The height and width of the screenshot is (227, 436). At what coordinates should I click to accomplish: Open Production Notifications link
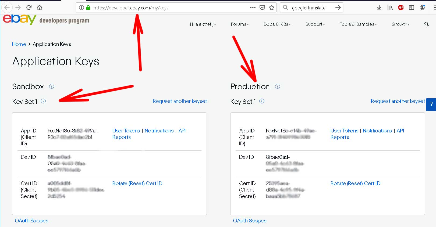click(x=377, y=131)
